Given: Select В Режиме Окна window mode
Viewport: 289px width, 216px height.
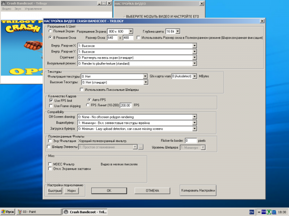Looking at the screenshot, I should coord(50,37).
